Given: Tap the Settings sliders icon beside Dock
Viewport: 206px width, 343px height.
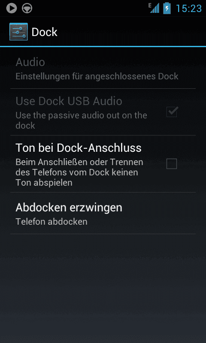Looking at the screenshot, I should pos(18,32).
